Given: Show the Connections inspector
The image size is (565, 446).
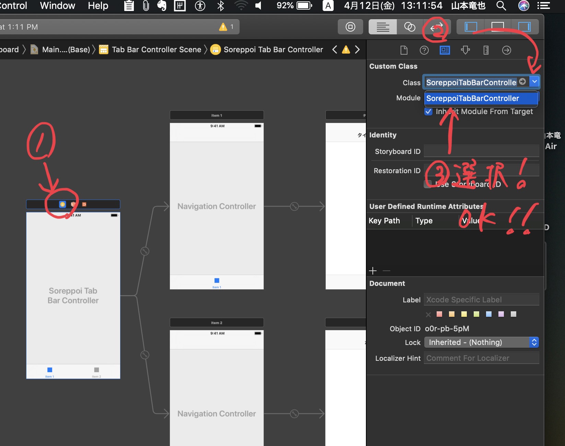Looking at the screenshot, I should click(x=506, y=51).
